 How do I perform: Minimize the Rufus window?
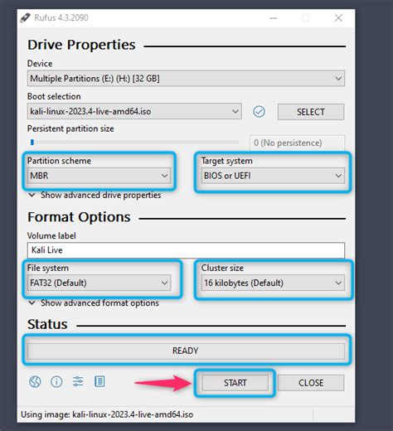click(x=274, y=18)
